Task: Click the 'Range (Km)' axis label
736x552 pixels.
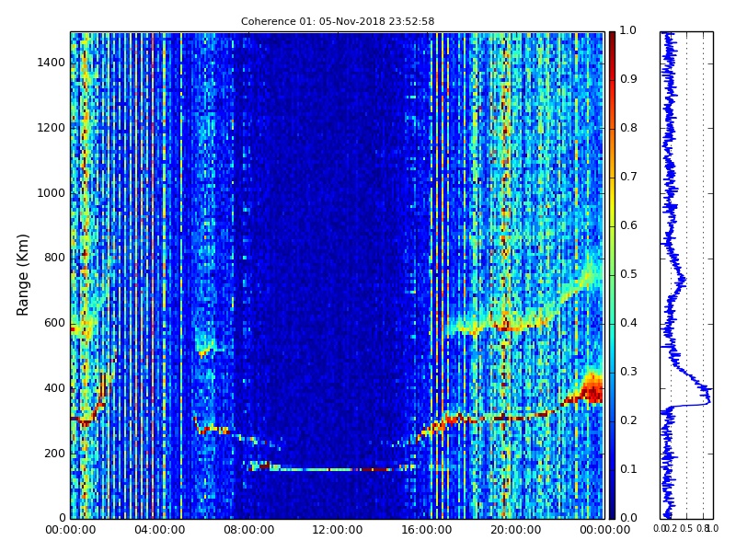Action: pyautogui.click(x=22, y=275)
